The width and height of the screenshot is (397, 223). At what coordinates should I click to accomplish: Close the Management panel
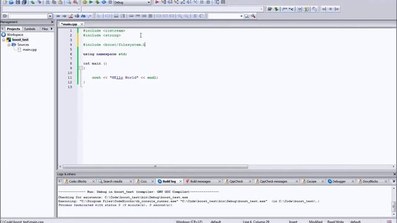tap(52, 22)
